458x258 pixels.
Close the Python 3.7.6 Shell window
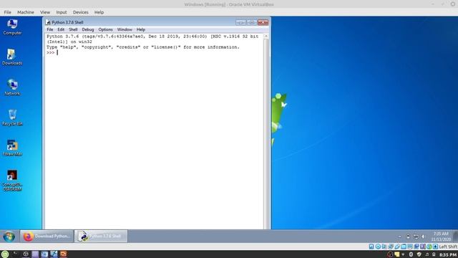click(x=263, y=22)
